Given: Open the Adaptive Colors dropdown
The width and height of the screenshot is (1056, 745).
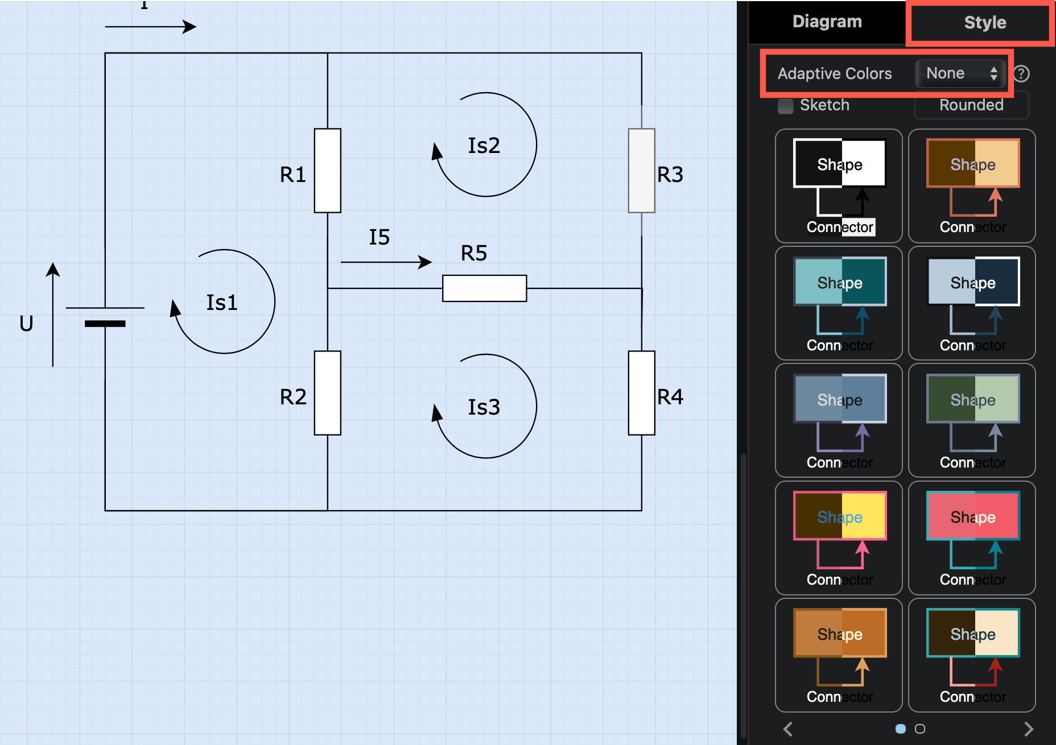Looking at the screenshot, I should coord(959,73).
